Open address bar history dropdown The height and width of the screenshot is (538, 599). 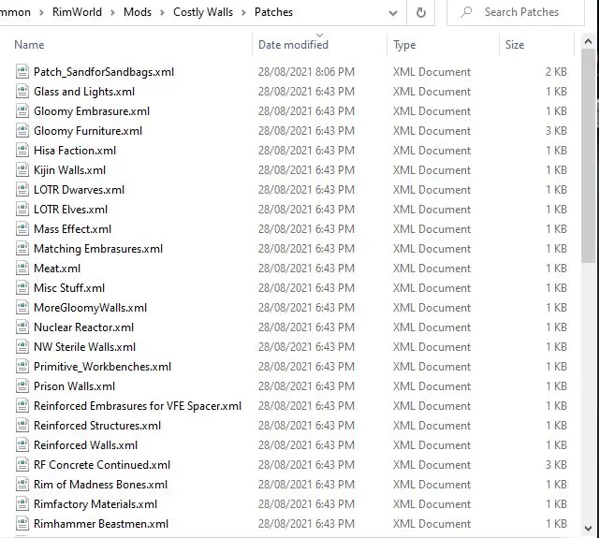click(391, 13)
